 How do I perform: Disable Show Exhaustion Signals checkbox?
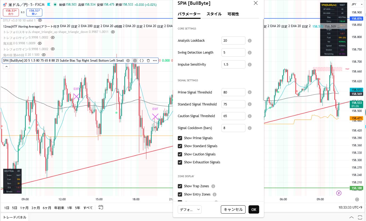click(180, 162)
